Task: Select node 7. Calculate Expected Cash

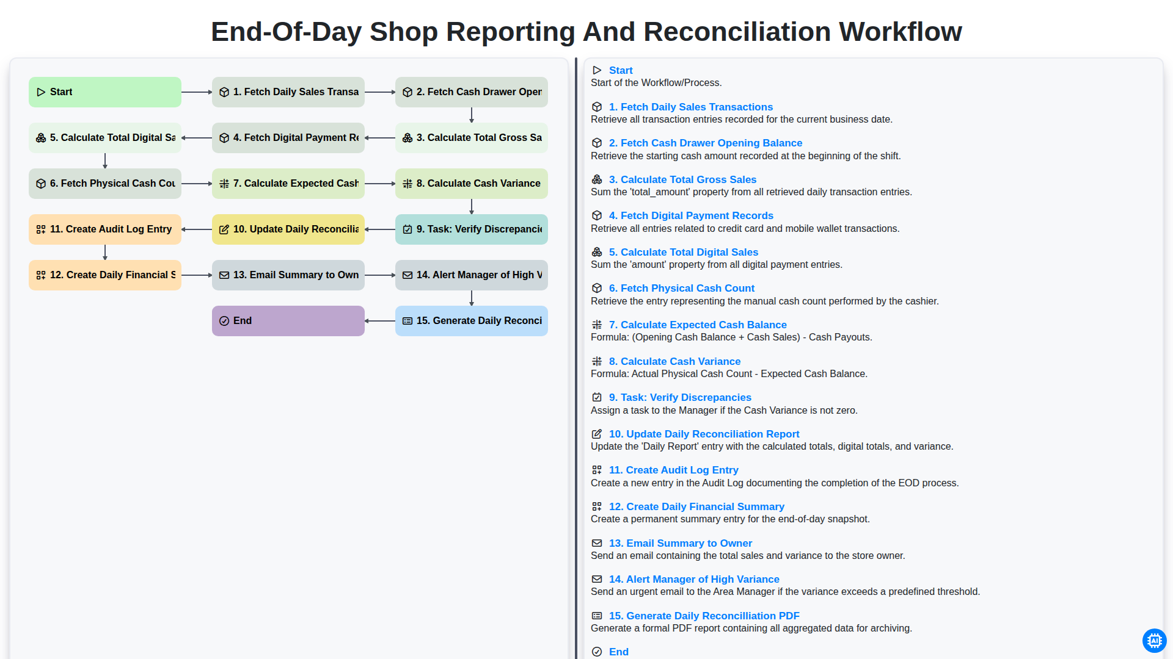Action: (288, 184)
